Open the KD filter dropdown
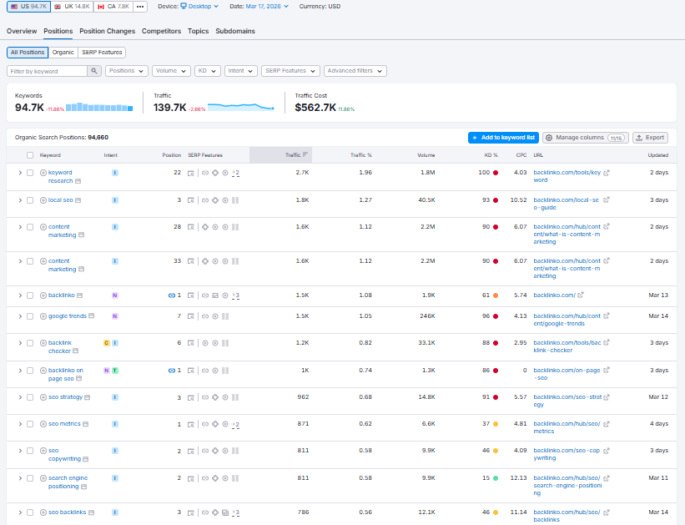 click(207, 71)
